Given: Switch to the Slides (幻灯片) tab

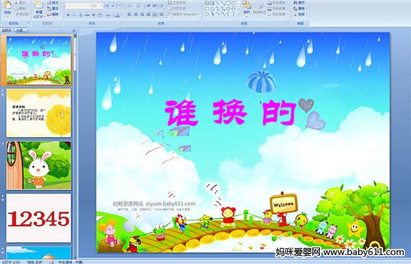Looking at the screenshot, I should point(7,30).
